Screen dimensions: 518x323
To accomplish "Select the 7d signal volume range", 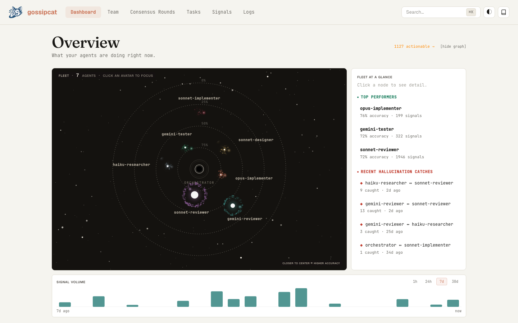I will point(442,282).
